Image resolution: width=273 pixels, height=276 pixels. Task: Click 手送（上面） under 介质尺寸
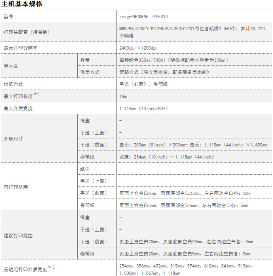93,133
